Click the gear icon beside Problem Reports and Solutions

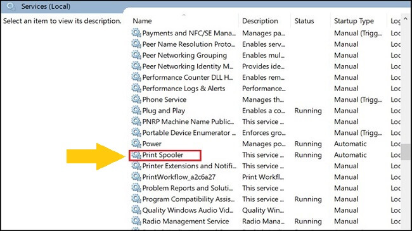pos(136,188)
